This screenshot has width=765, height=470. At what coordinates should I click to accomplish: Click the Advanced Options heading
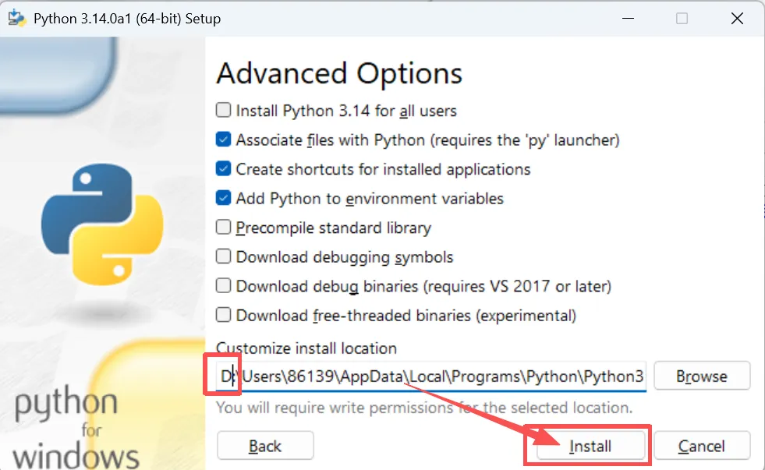pos(339,73)
